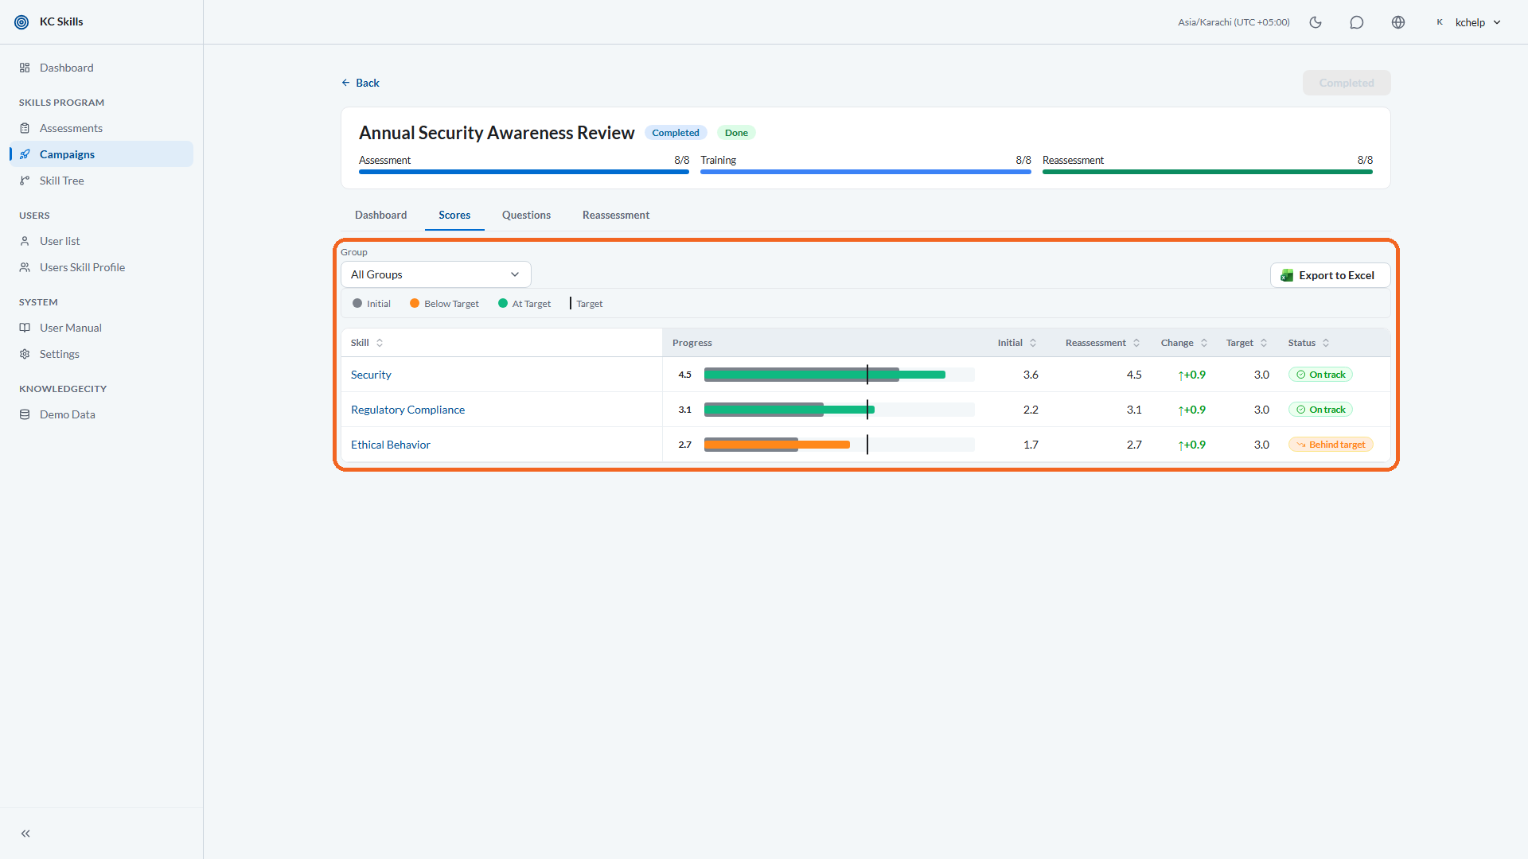Expand the All Groups dropdown
Viewport: 1528px width, 859px height.
click(x=435, y=274)
